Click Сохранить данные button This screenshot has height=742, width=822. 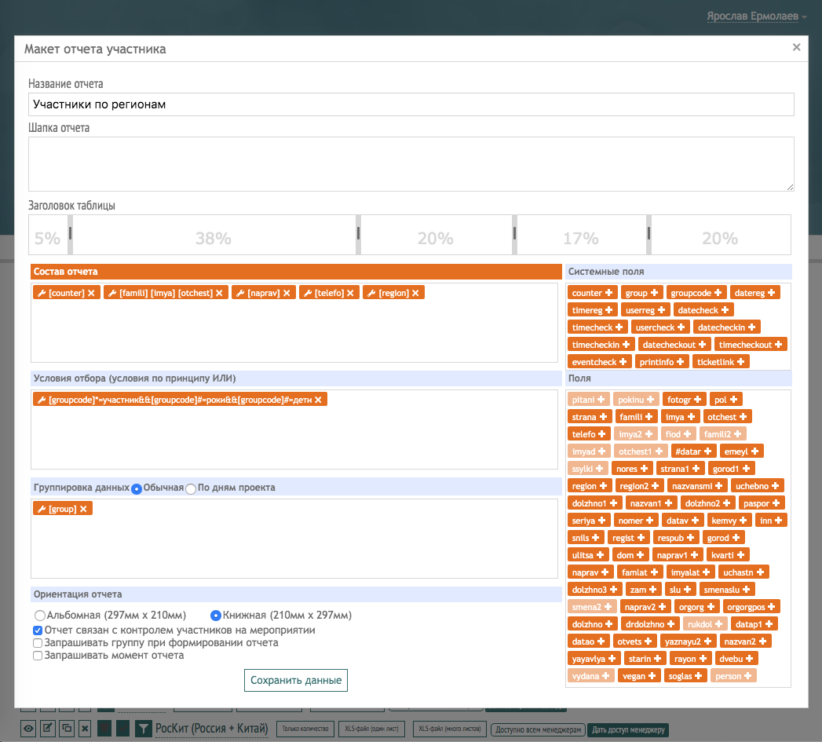(295, 680)
